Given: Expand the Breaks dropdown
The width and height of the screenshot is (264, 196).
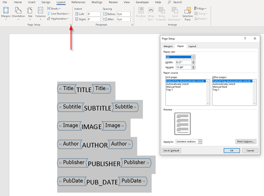Looking at the screenshot, I should point(55,8).
